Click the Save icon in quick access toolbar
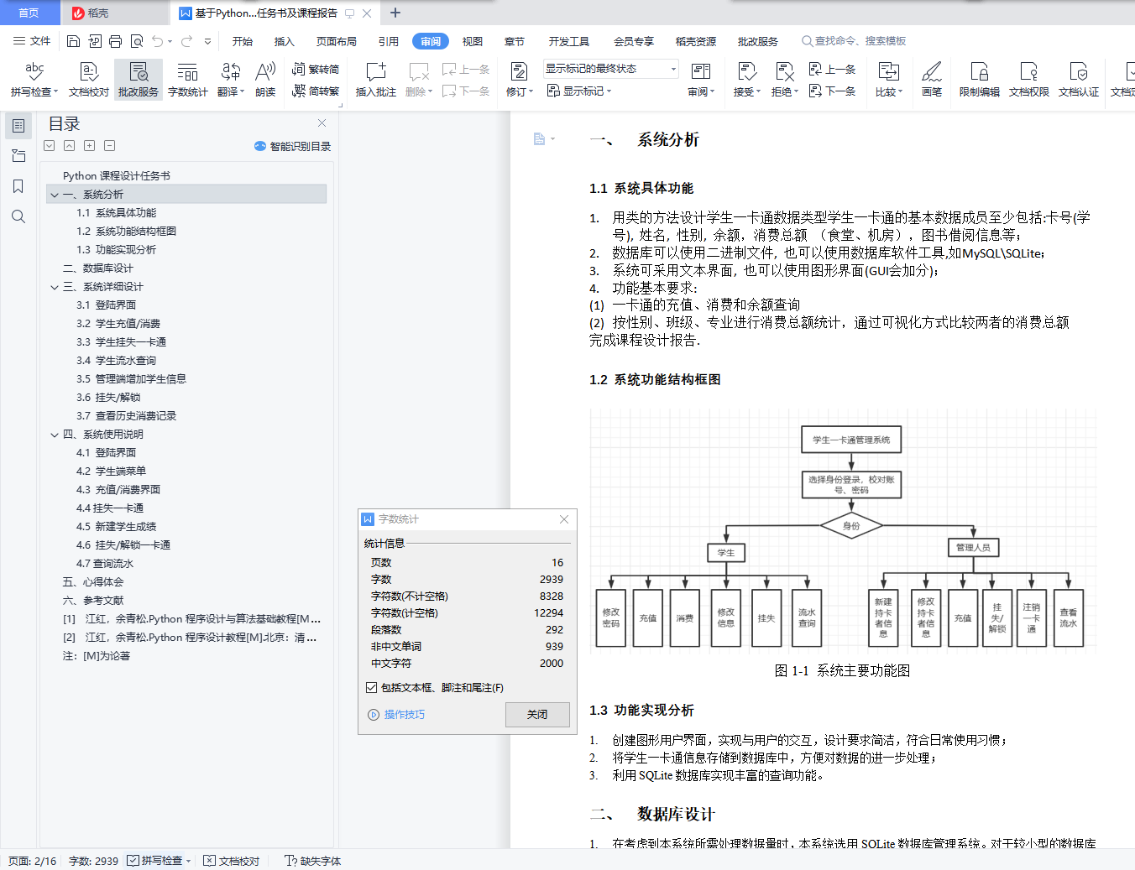1135x870 pixels. [73, 41]
